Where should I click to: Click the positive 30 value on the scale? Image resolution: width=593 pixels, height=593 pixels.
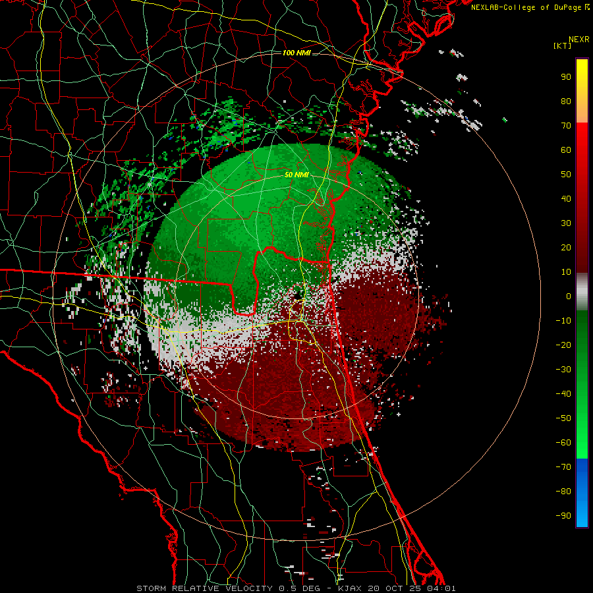click(566, 223)
